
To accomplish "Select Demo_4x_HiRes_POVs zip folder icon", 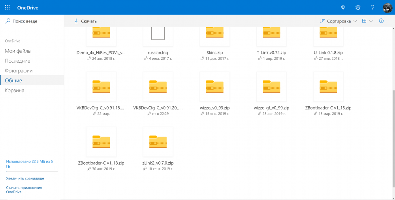I will [x=101, y=33].
